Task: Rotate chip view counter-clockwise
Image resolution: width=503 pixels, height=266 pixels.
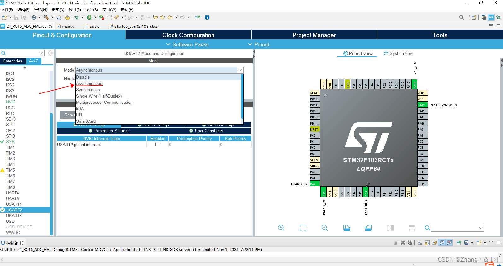Action: pyautogui.click(x=368, y=228)
